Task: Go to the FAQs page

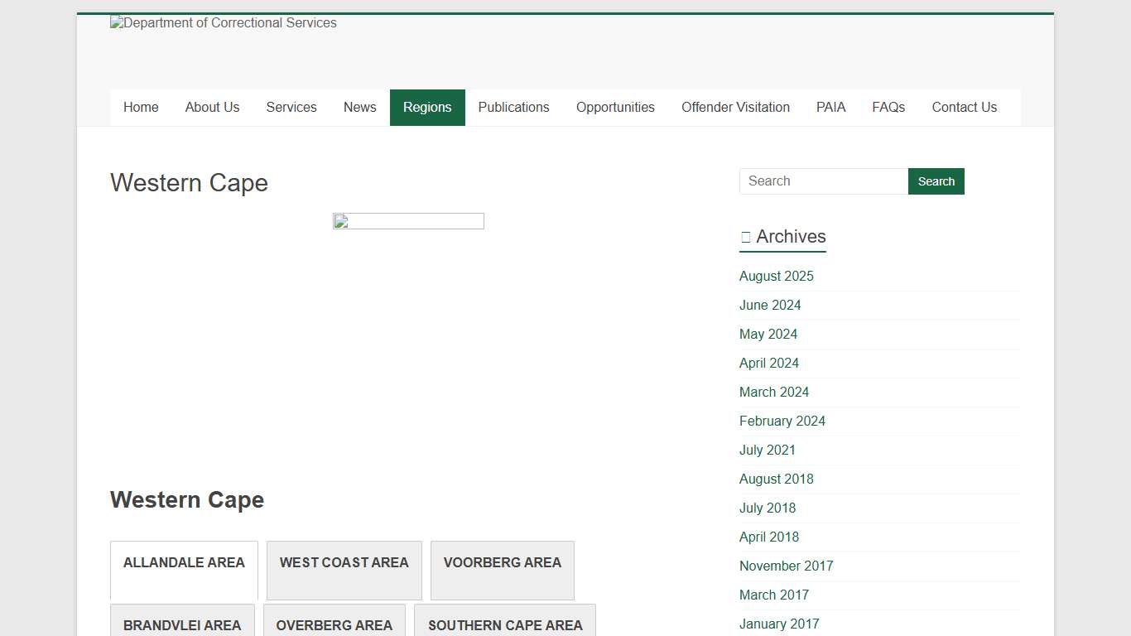Action: (x=888, y=108)
